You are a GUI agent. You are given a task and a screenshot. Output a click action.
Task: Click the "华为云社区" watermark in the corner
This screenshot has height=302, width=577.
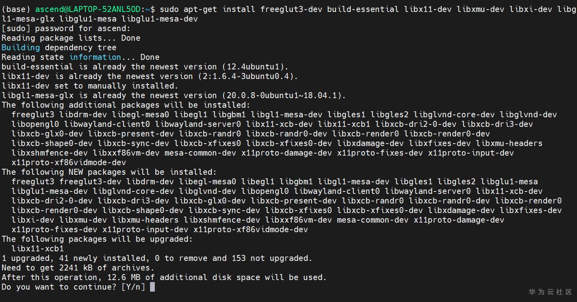[550, 292]
